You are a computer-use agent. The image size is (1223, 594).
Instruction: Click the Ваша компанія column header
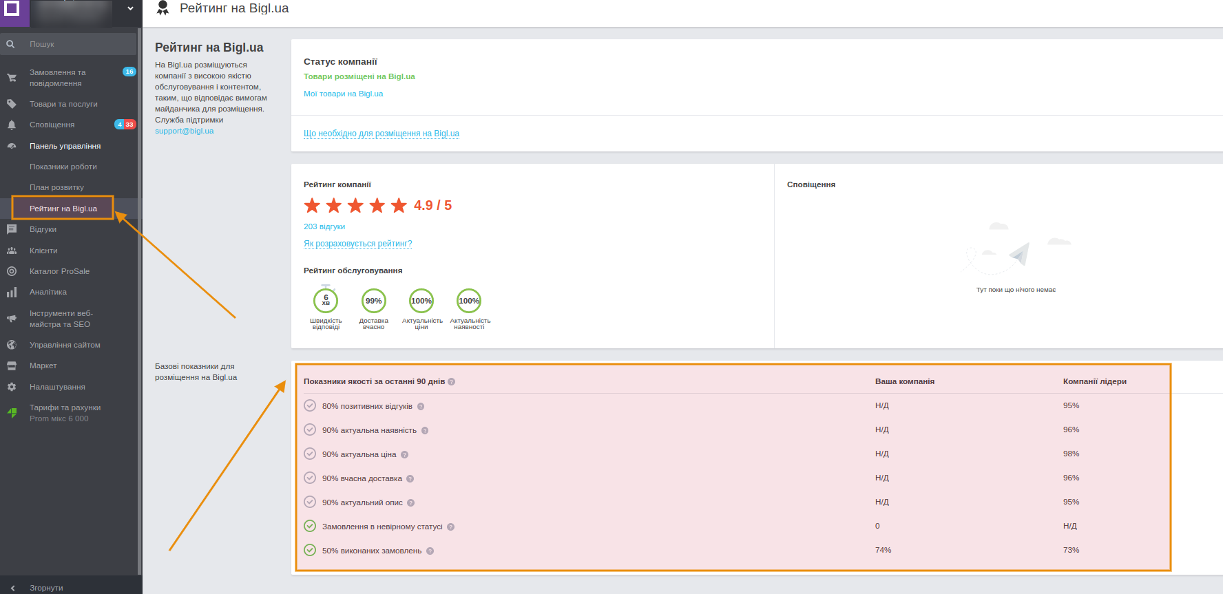(x=905, y=381)
